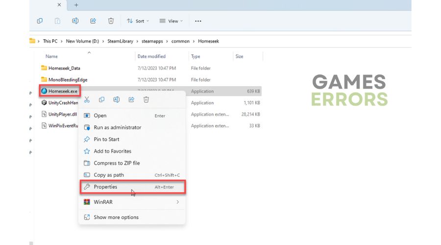Go to New Volume (D:) in the breadcrumb
The height and width of the screenshot is (245, 441).
[82, 41]
